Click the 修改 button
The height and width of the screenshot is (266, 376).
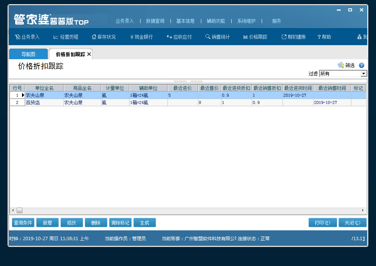[71, 223]
